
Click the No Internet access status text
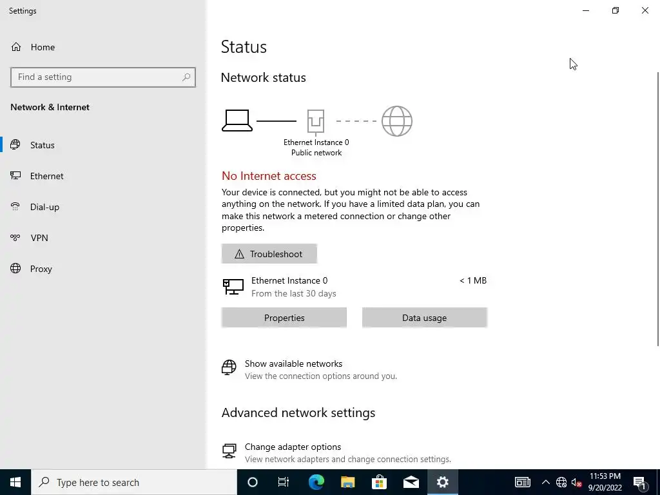(269, 176)
